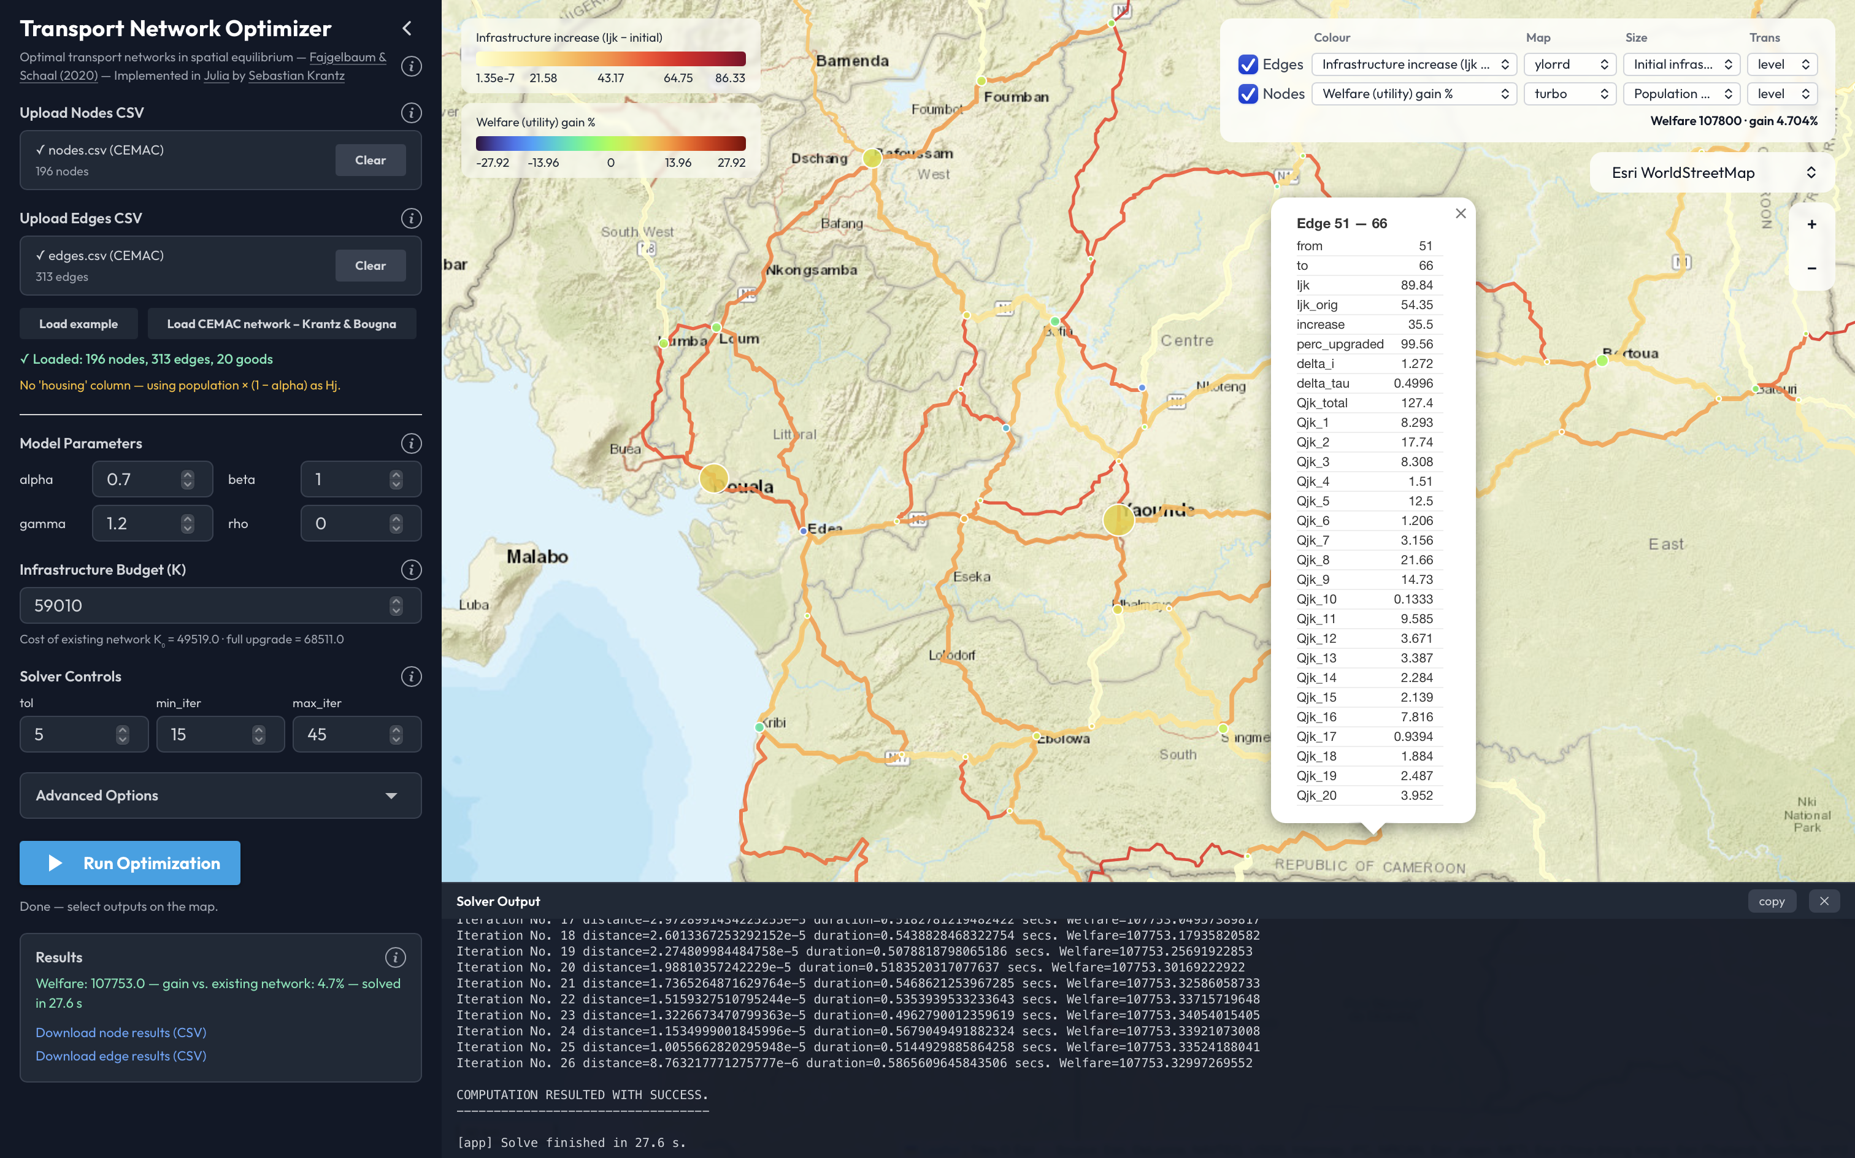Show info for Infrastructure Budget

[411, 570]
